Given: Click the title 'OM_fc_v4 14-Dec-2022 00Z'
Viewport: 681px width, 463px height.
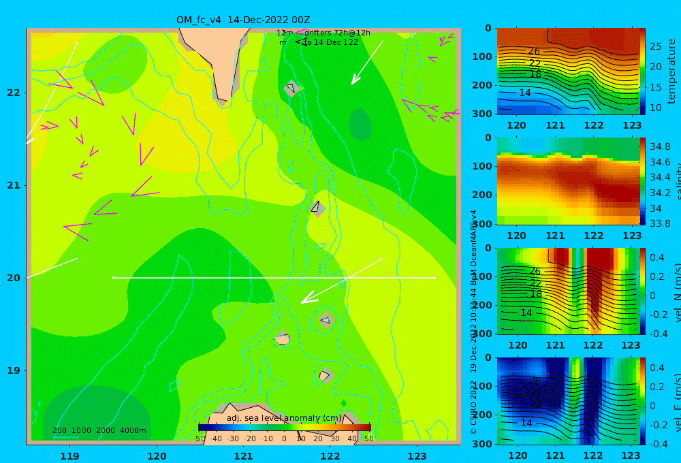Looking at the screenshot, I should coord(243,20).
